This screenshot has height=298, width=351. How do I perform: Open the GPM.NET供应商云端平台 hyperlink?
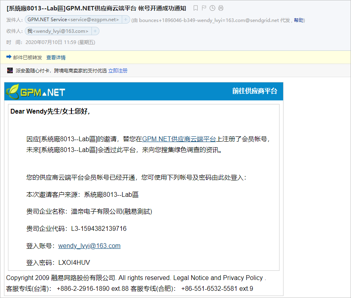point(179,139)
